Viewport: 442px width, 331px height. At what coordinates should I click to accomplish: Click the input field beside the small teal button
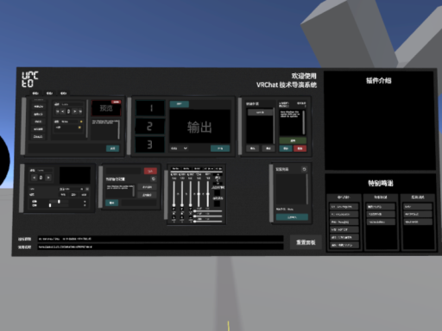139,203
